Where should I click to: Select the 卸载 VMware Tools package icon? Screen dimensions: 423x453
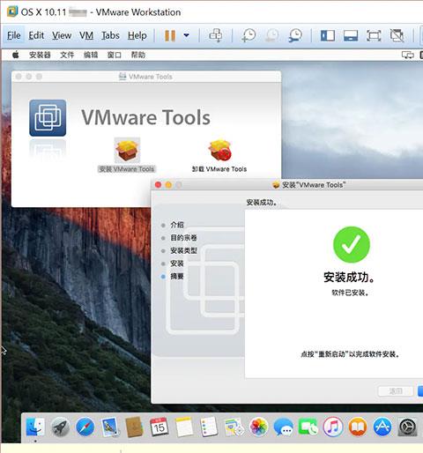[x=219, y=150]
